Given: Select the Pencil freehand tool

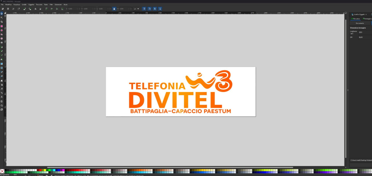Looking at the screenshot, I should 2,51.
